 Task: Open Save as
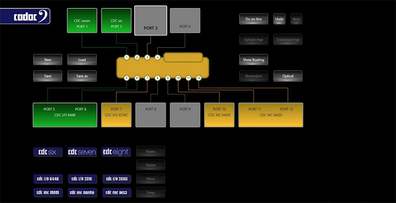82,76
